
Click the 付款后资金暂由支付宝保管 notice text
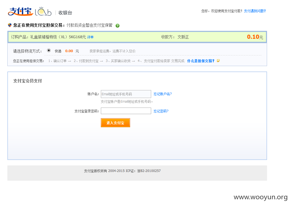tap(90, 25)
